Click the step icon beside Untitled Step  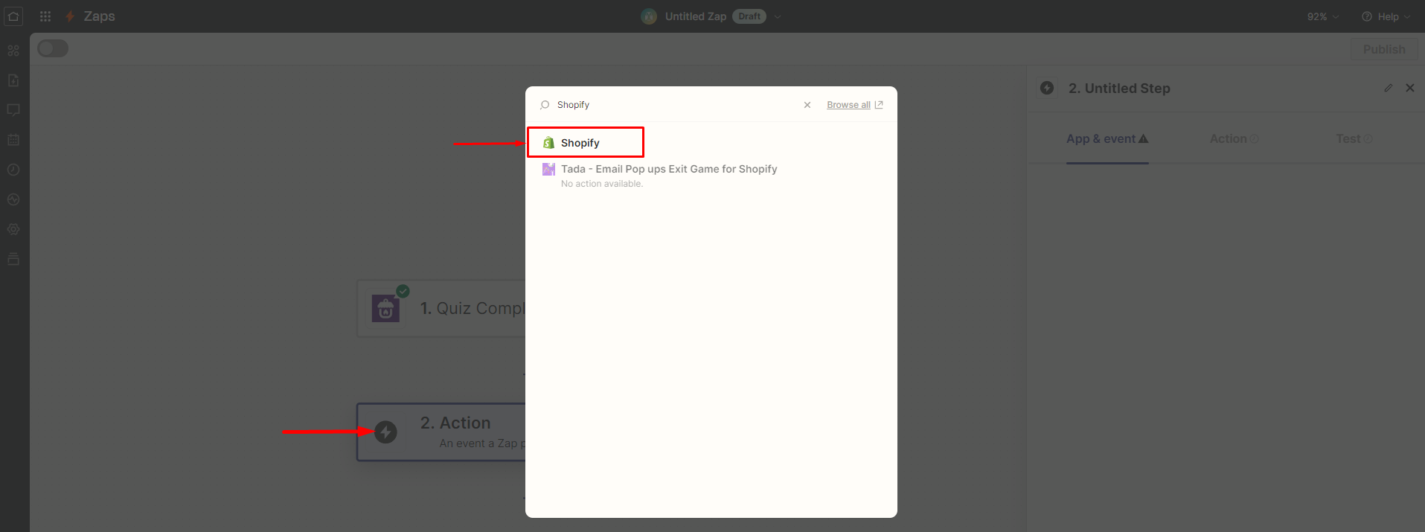[1047, 88]
